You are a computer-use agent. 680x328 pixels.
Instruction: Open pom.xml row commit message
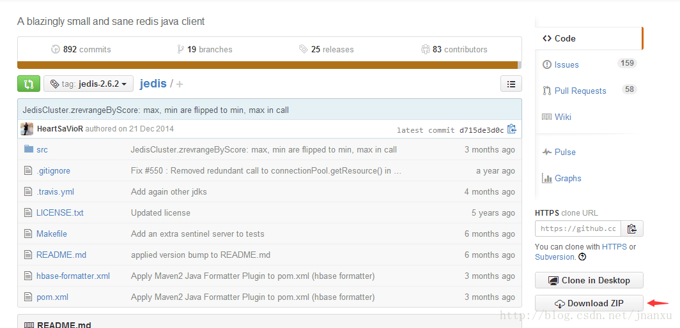(x=253, y=297)
